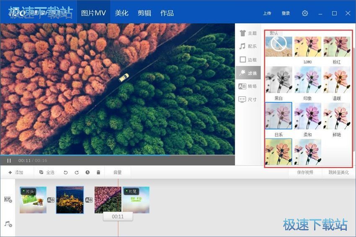Click the 登录 login link
This screenshot has width=356, height=237.
(x=286, y=13)
